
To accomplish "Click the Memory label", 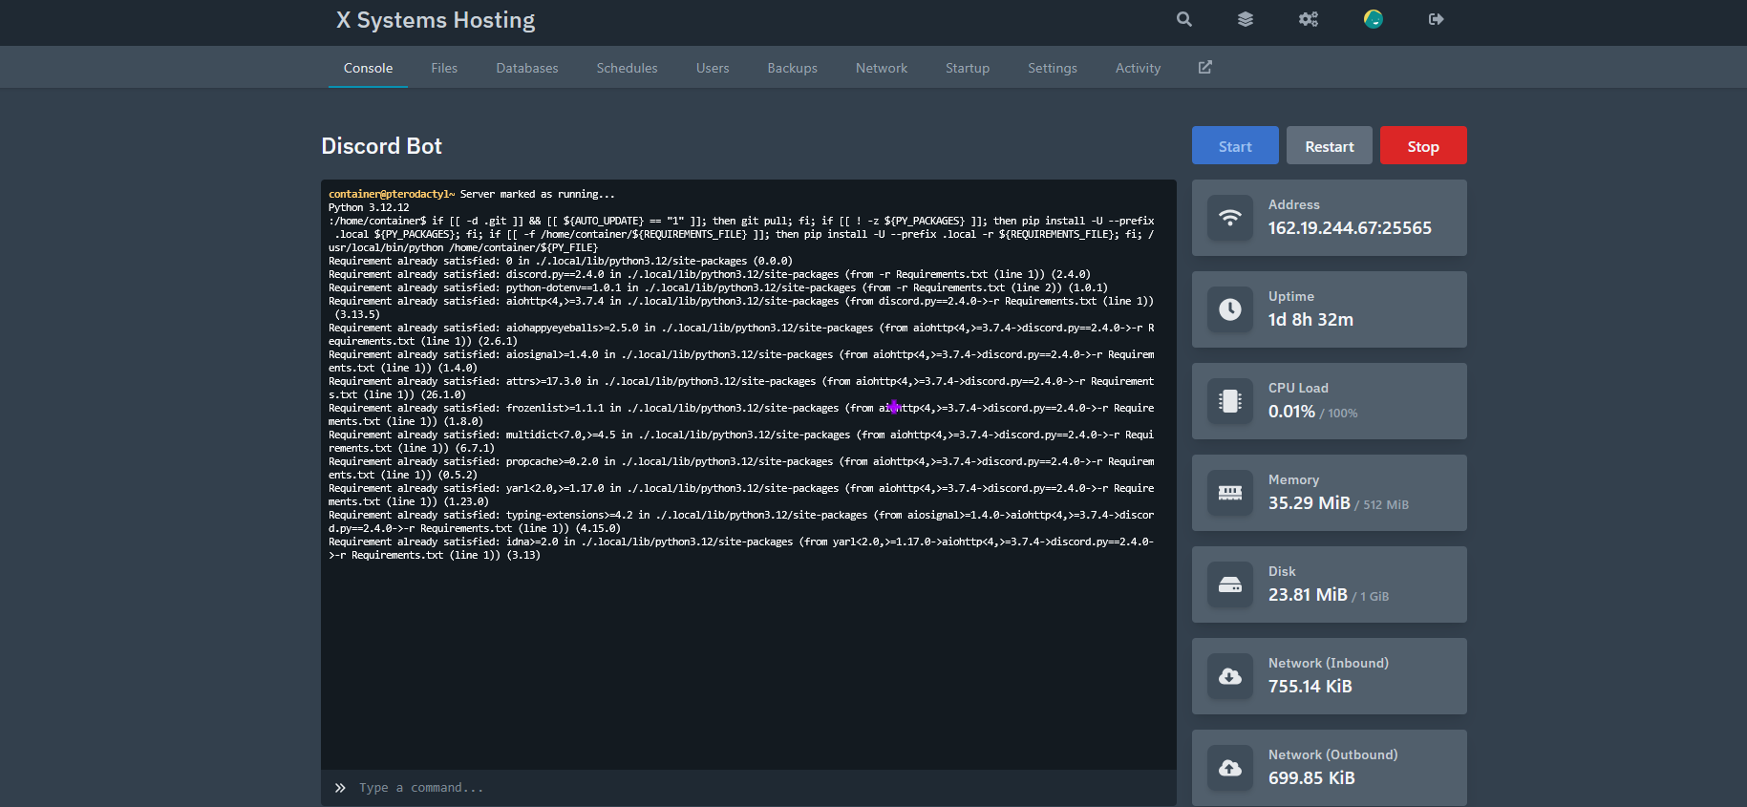I will point(1293,479).
